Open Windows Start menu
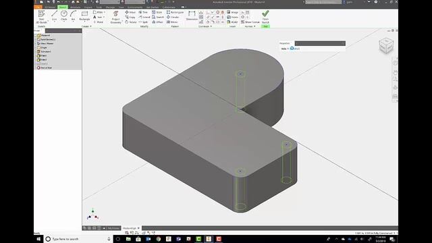 (38, 239)
